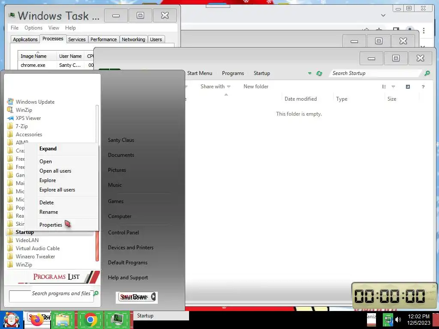Open Music from Start menu
The width and height of the screenshot is (439, 329).
point(115,185)
